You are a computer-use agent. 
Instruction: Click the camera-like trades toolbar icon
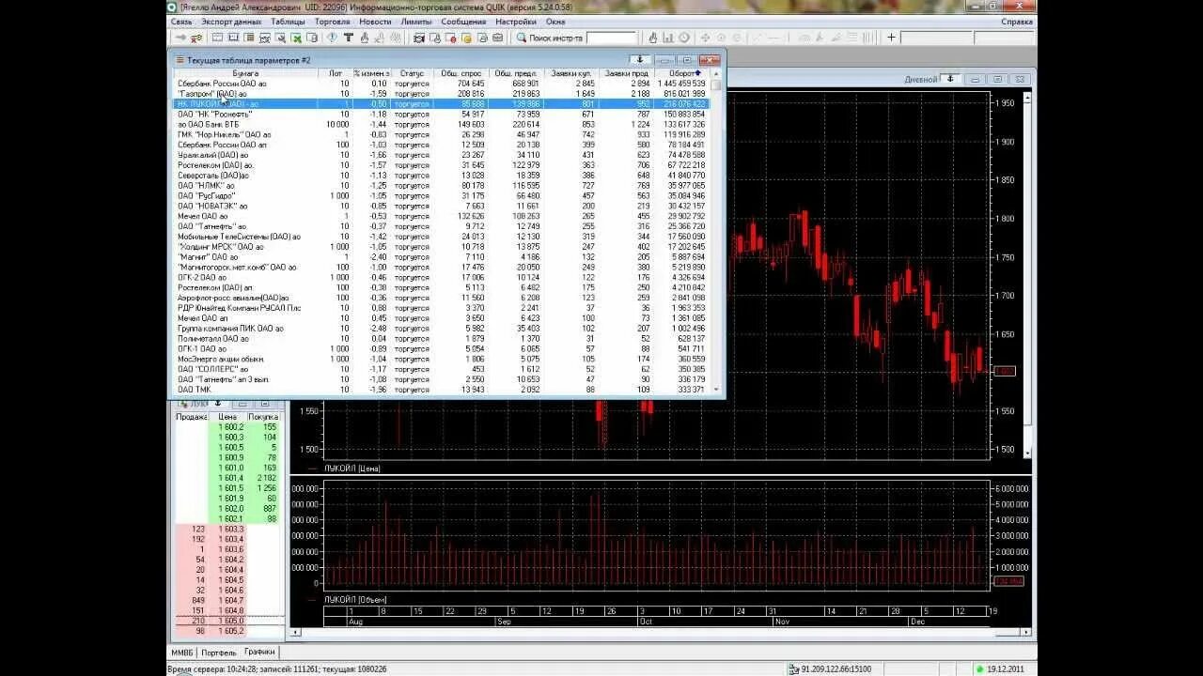pos(419,38)
